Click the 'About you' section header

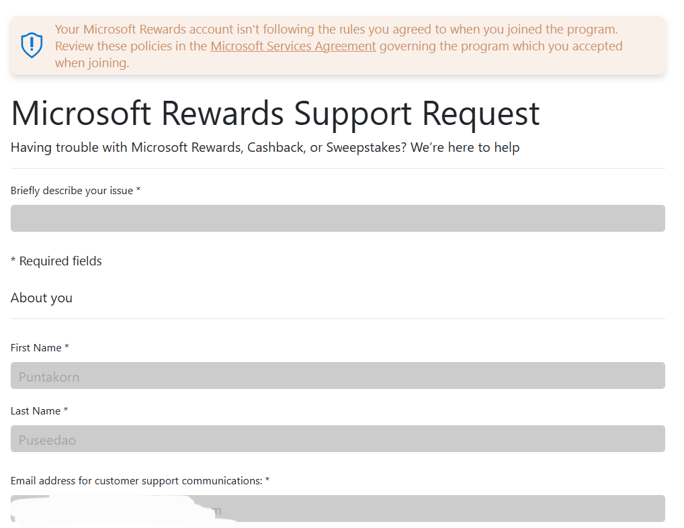[42, 298]
